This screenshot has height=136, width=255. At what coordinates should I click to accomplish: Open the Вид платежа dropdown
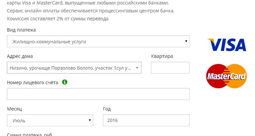click(x=98, y=42)
